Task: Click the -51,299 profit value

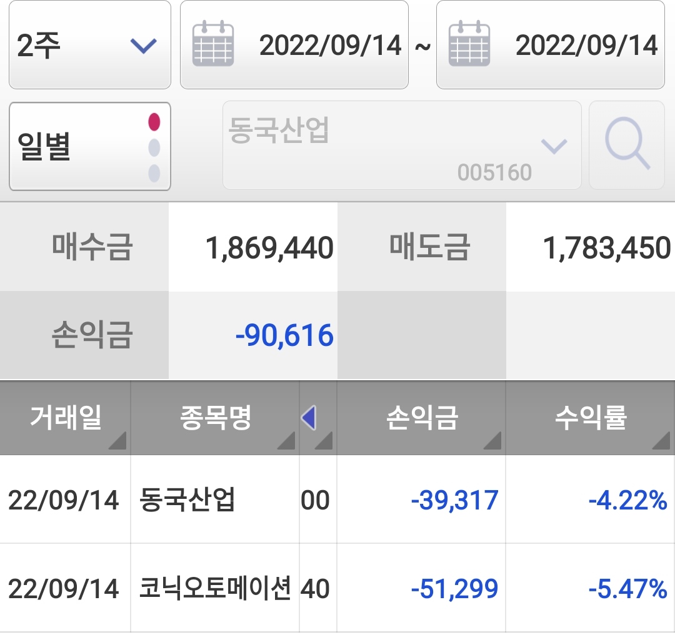Action: (x=454, y=589)
